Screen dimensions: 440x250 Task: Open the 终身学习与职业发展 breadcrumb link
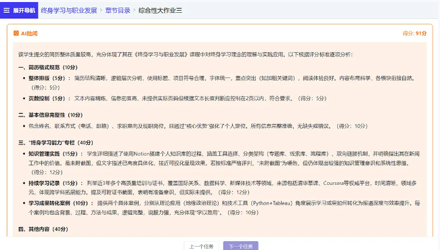click(x=69, y=10)
